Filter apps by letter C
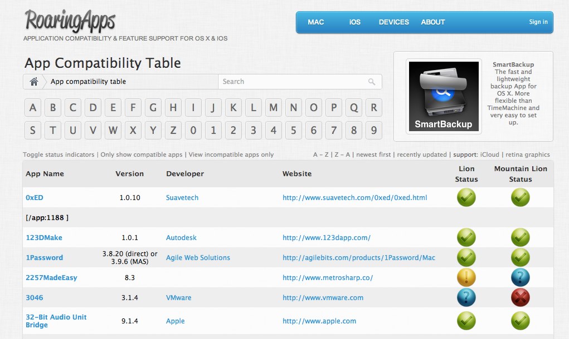Screen dimensions: 569x339 [x=73, y=107]
